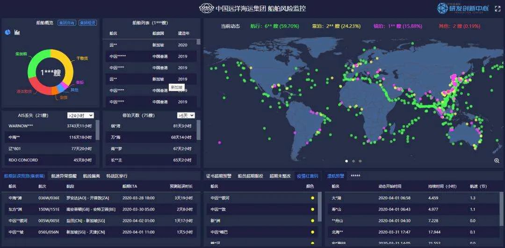This screenshot has width=505, height=248.
Task: Toggle the 集团租赁 filter
Action: click(87, 23)
